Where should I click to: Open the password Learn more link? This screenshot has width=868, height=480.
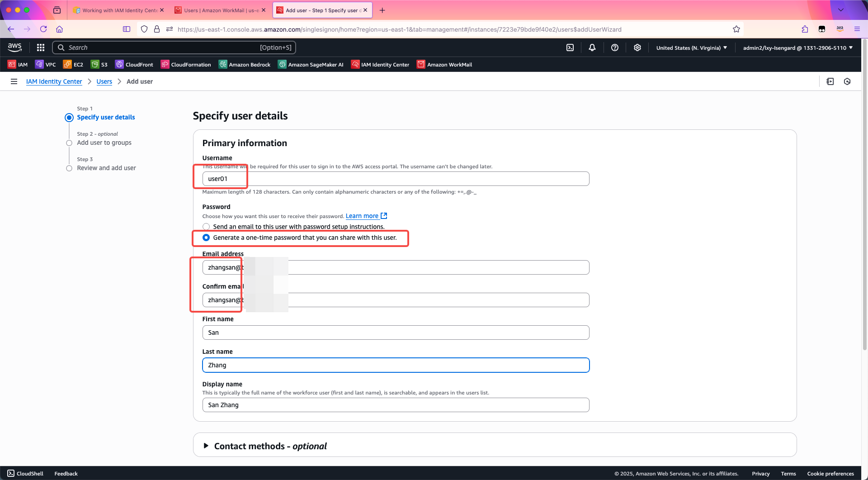point(366,216)
